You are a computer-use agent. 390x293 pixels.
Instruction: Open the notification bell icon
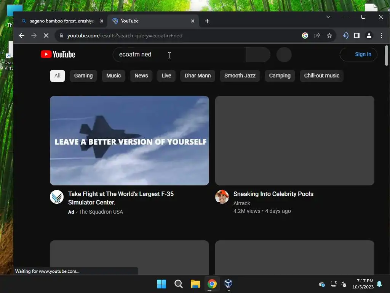(x=380, y=284)
